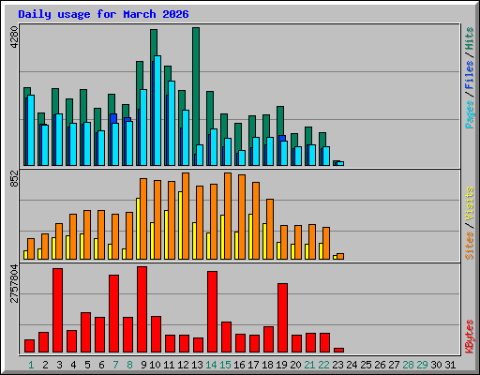480x375 pixels.
Task: Click the 'Daily usage for March 2026' title
Action: [x=103, y=14]
